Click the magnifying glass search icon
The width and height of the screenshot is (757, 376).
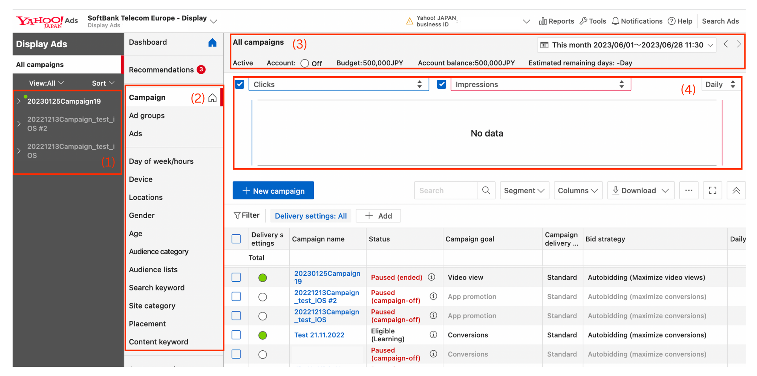486,191
